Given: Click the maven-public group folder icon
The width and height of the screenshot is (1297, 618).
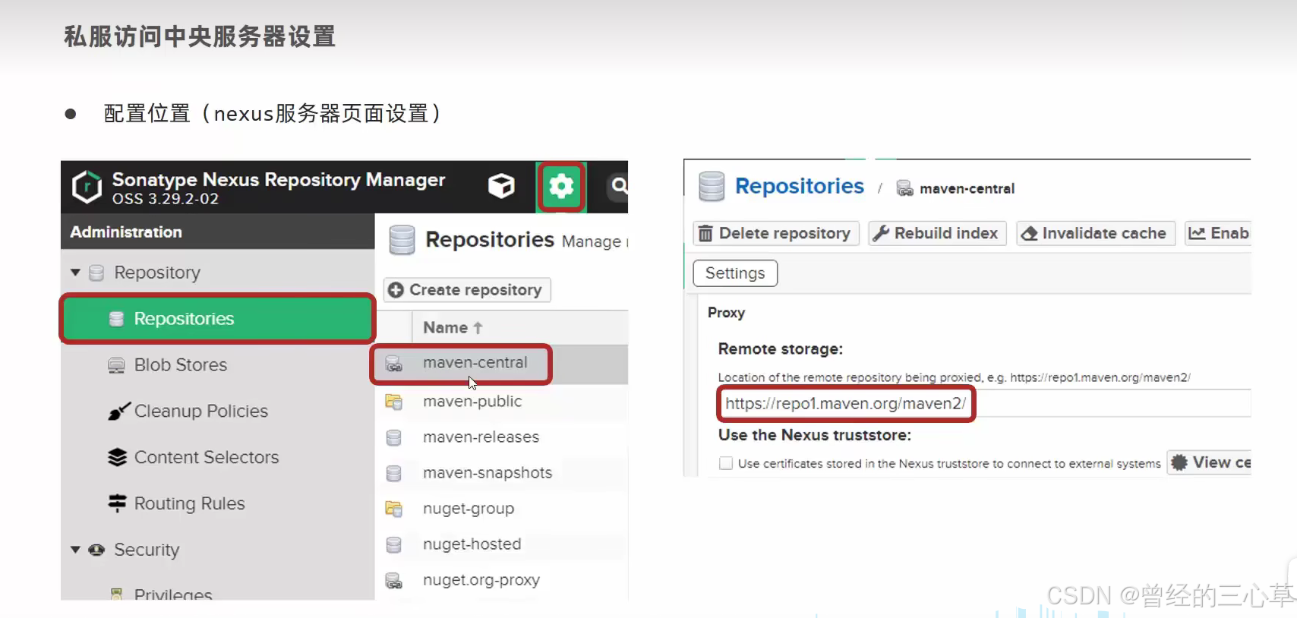Looking at the screenshot, I should pos(393,402).
